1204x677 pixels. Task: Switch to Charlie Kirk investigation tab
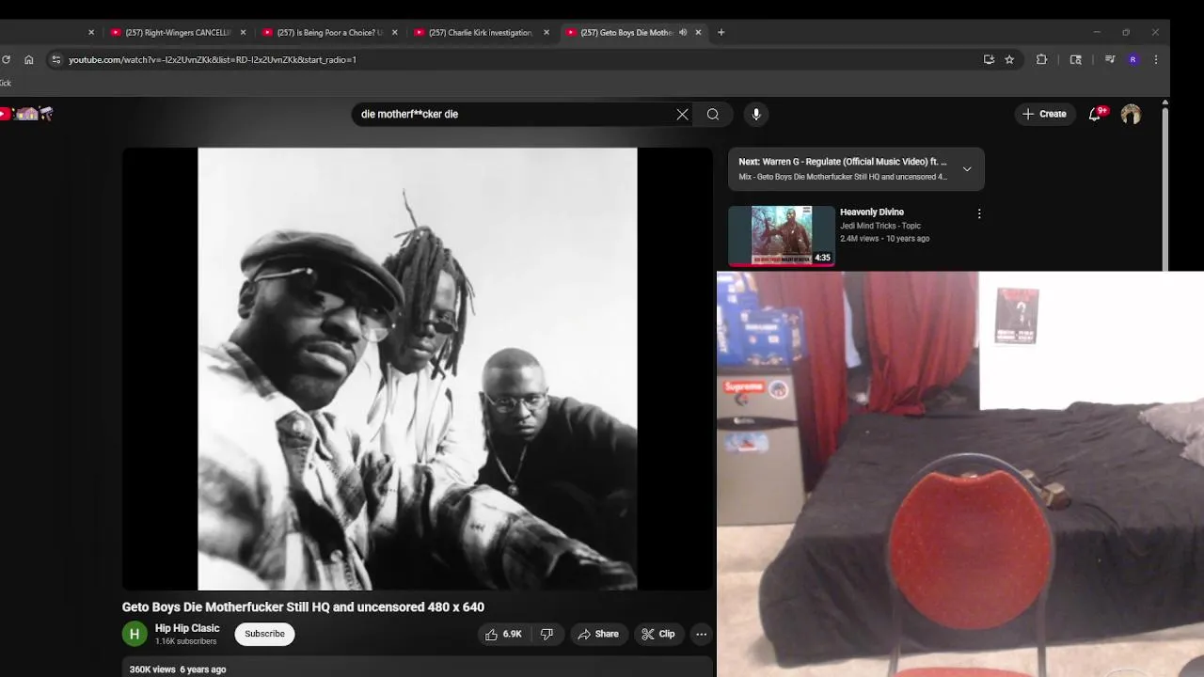tap(474, 32)
